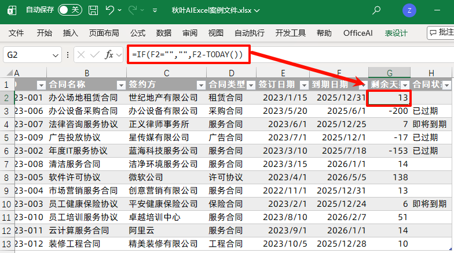Open the user account avatar Z

click(409, 10)
